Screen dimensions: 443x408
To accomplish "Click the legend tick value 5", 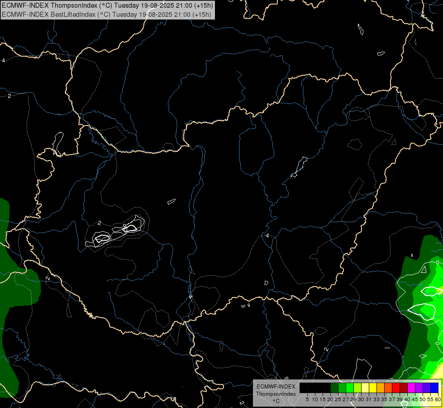I will coord(307,399).
